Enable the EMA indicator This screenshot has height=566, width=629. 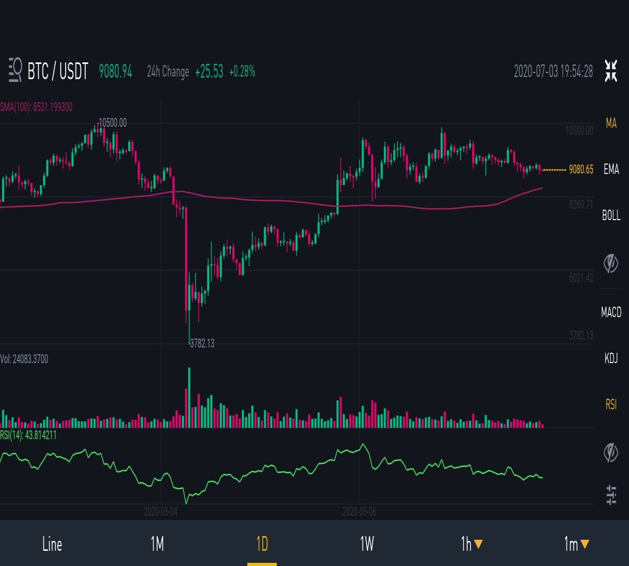coord(611,169)
